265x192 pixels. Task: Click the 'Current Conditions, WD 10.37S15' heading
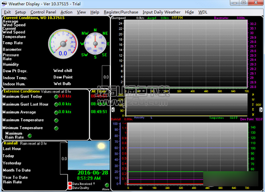(34, 18)
